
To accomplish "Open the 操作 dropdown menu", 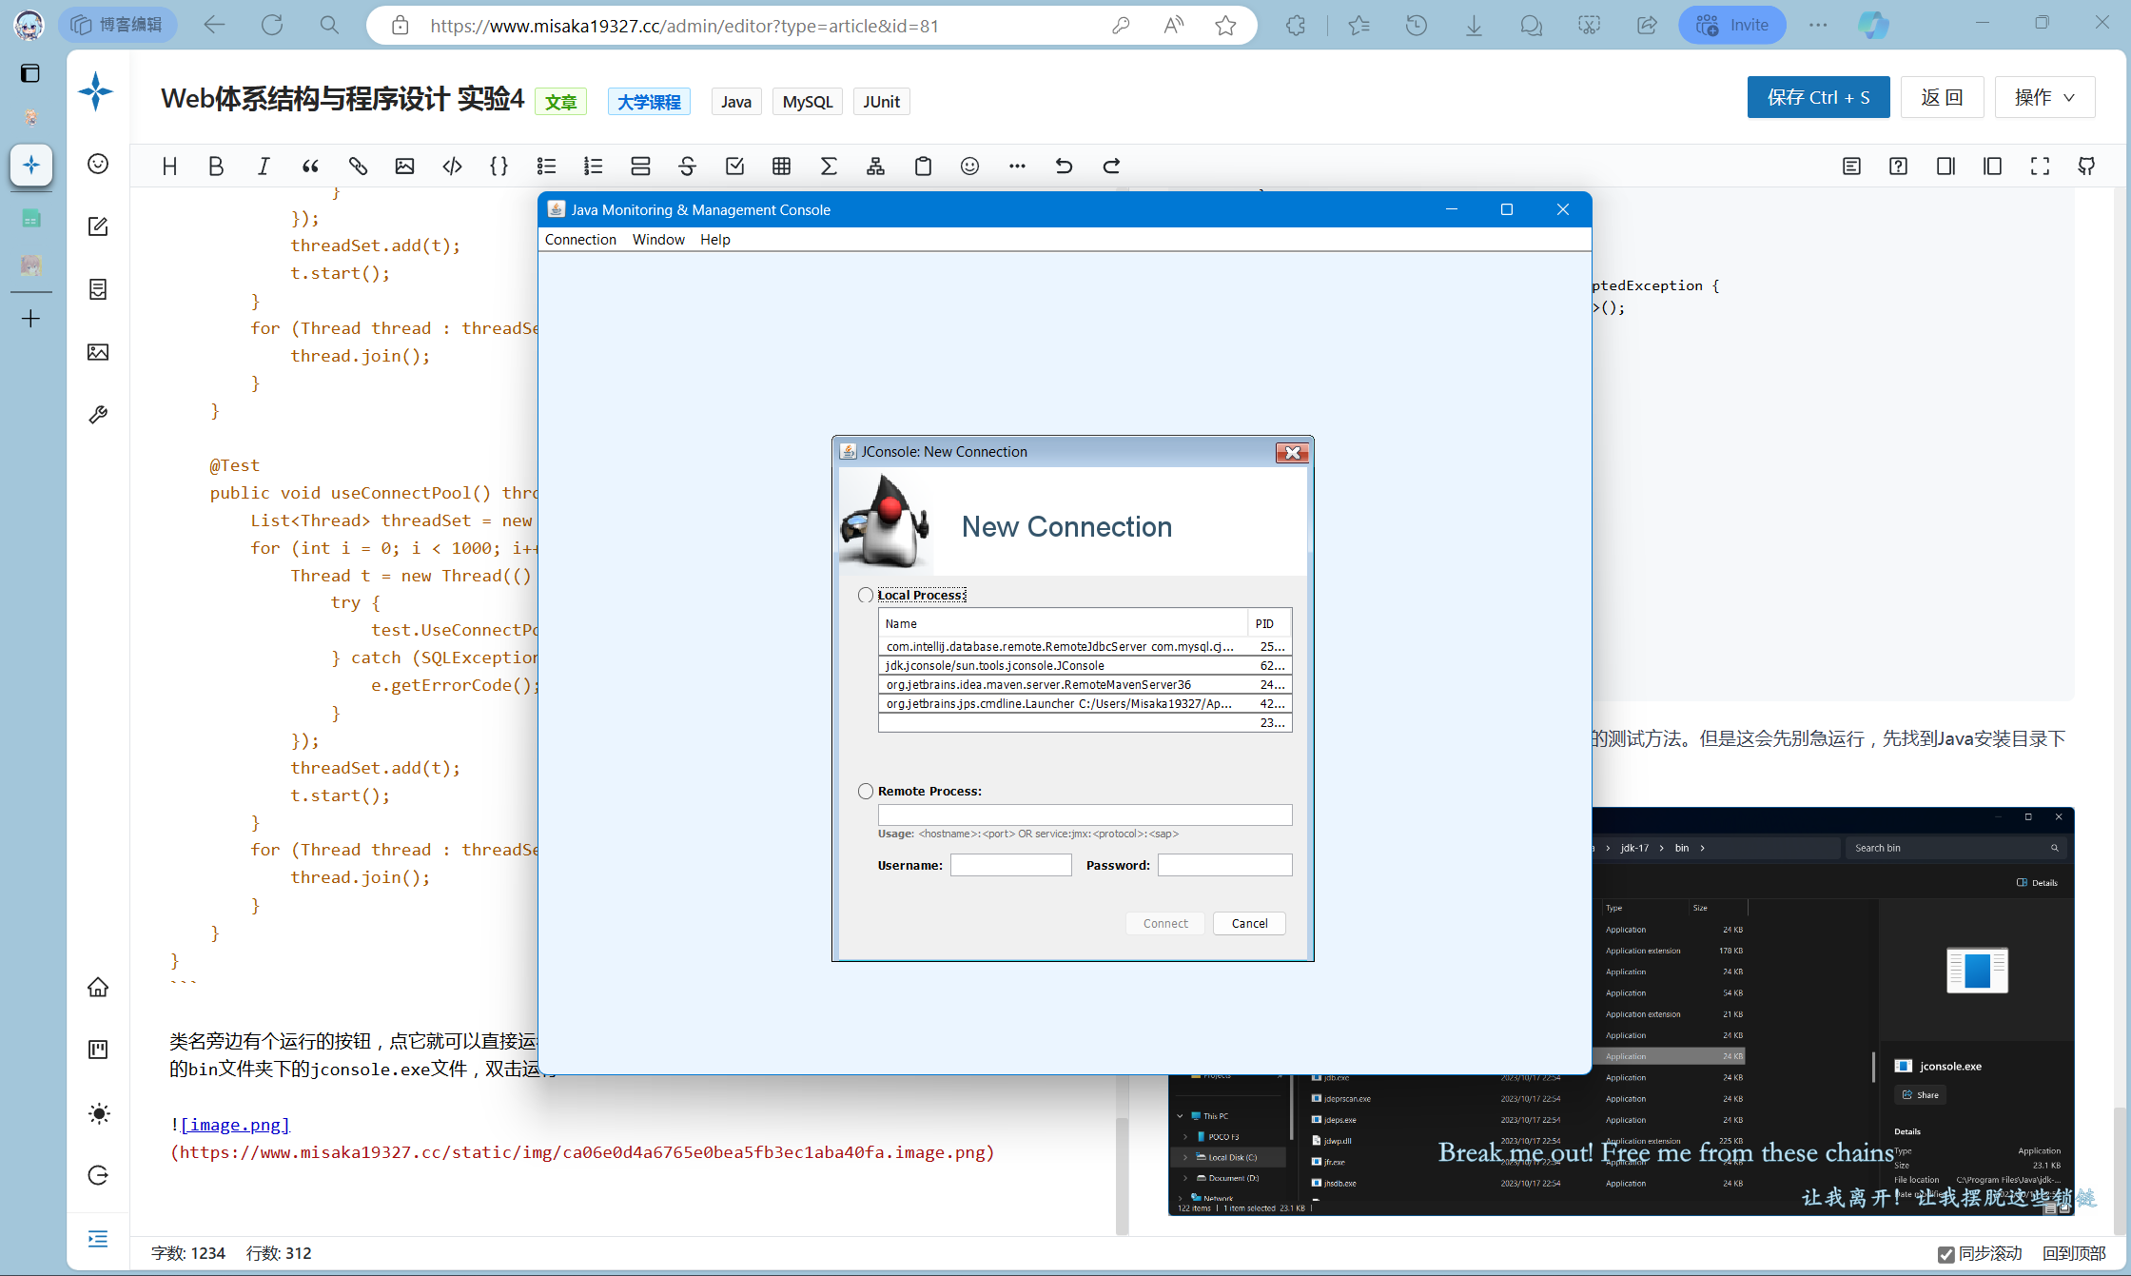I will (x=2044, y=97).
